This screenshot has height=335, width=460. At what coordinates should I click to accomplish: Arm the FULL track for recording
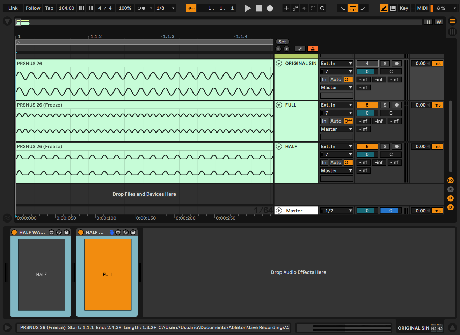click(396, 105)
